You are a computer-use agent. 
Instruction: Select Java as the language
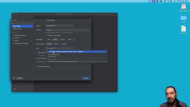tap(49, 40)
